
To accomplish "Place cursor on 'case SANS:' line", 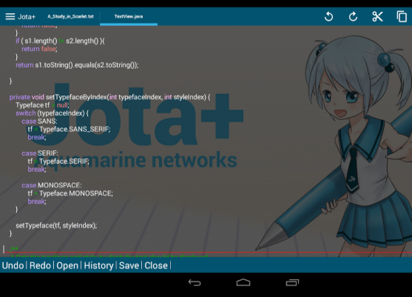I will [39, 121].
